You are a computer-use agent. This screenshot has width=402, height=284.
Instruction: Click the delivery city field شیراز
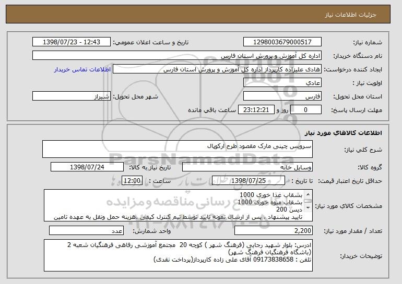72,96
